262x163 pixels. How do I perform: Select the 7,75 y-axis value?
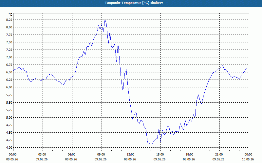click(x=9, y=35)
